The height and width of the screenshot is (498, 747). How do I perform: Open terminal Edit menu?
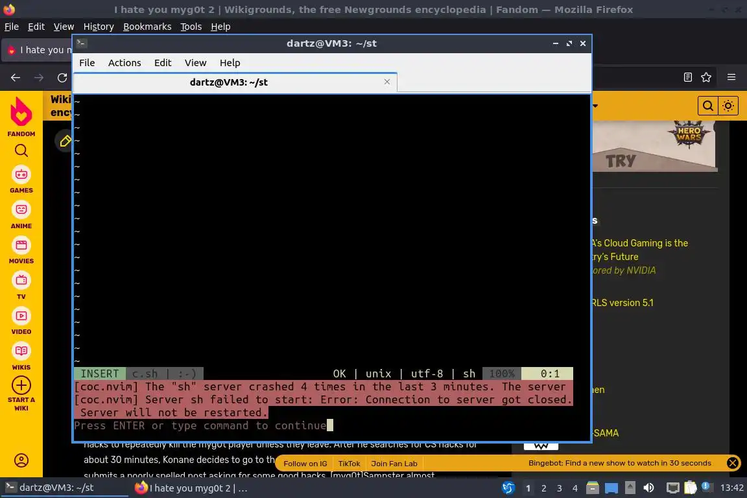pyautogui.click(x=163, y=63)
